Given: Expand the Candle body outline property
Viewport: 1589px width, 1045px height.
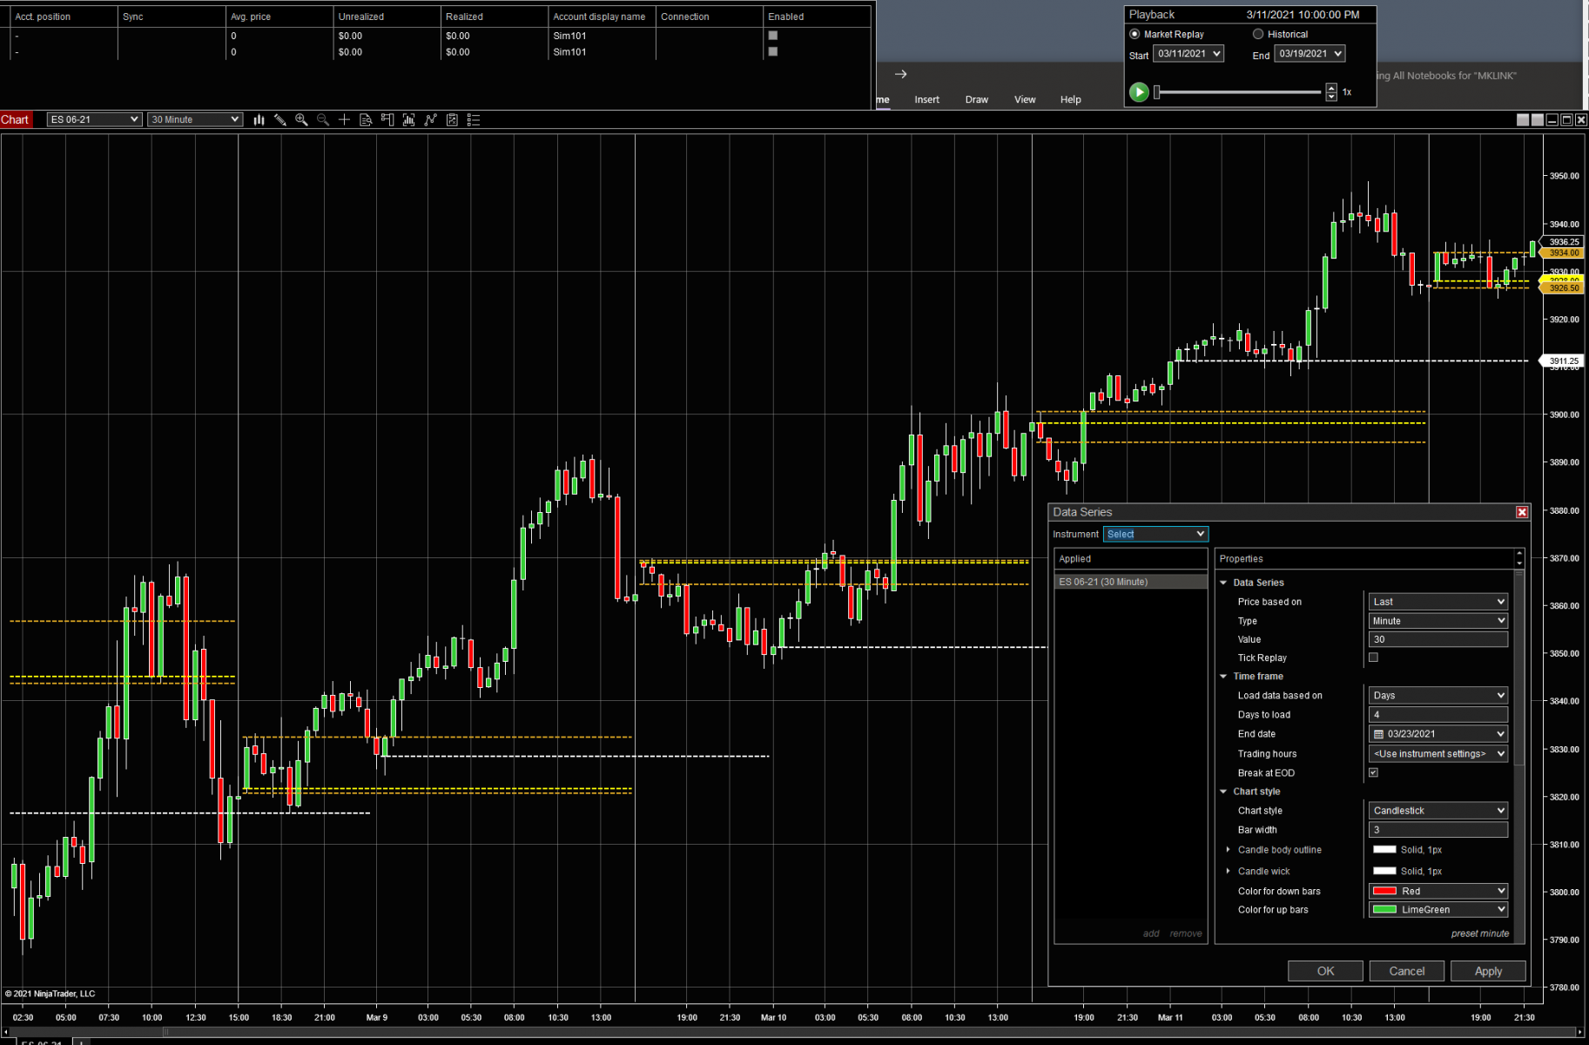Looking at the screenshot, I should pos(1229,850).
